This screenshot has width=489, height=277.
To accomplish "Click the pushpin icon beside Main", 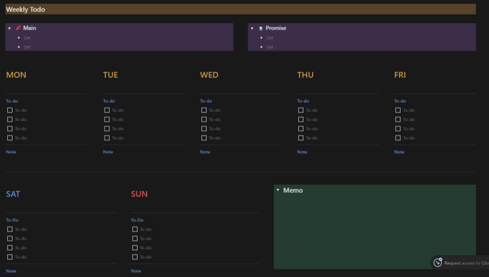I will tap(18, 28).
